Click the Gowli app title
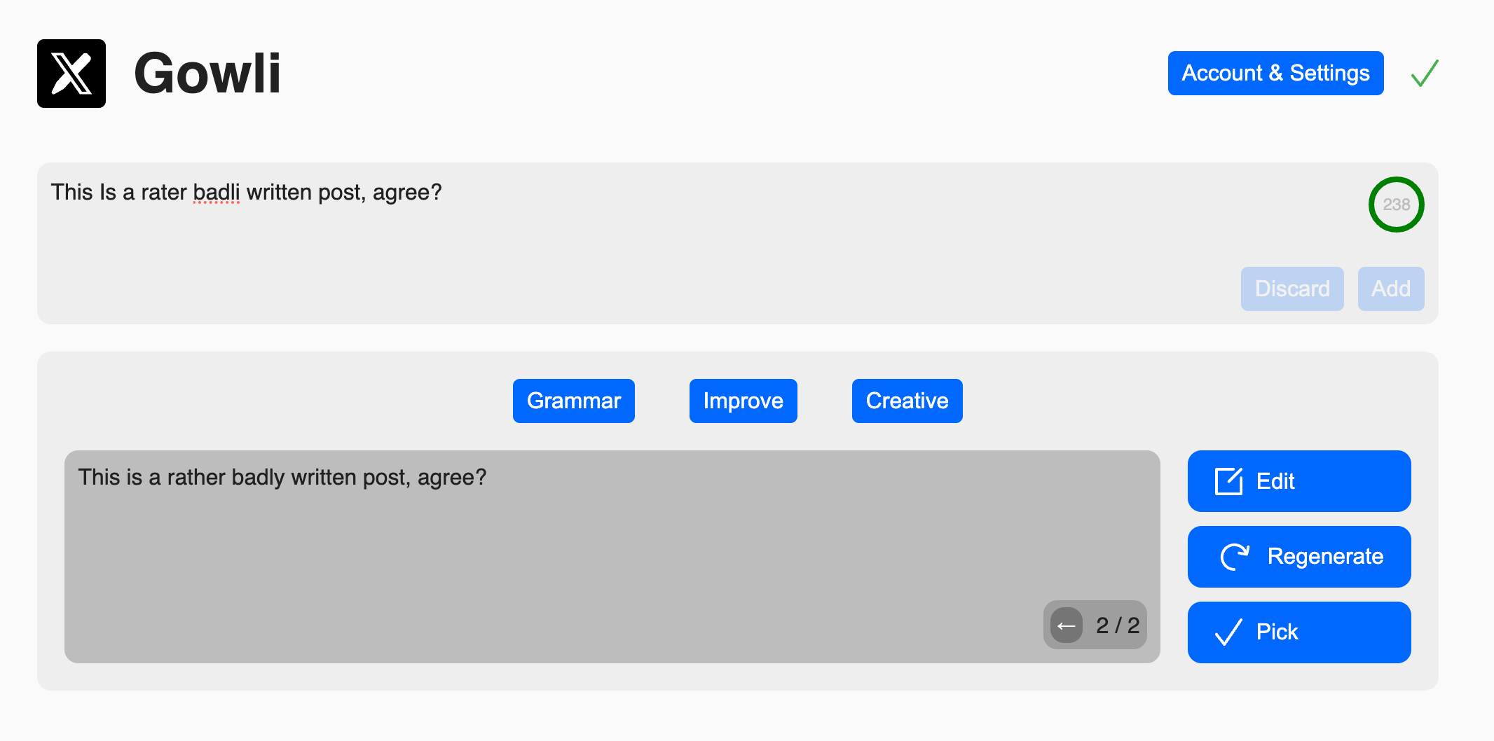Screen dimensions: 1494x741 [207, 74]
